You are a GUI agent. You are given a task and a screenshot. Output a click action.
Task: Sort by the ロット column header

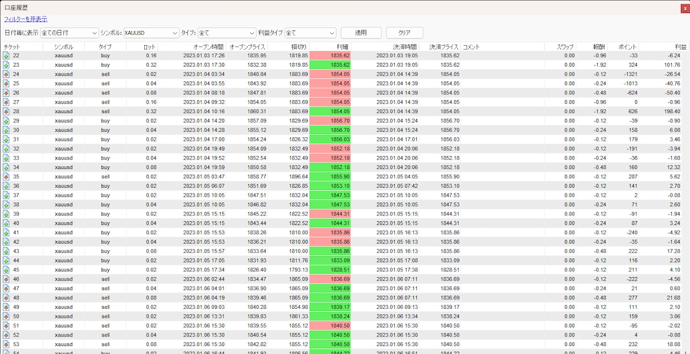[149, 47]
